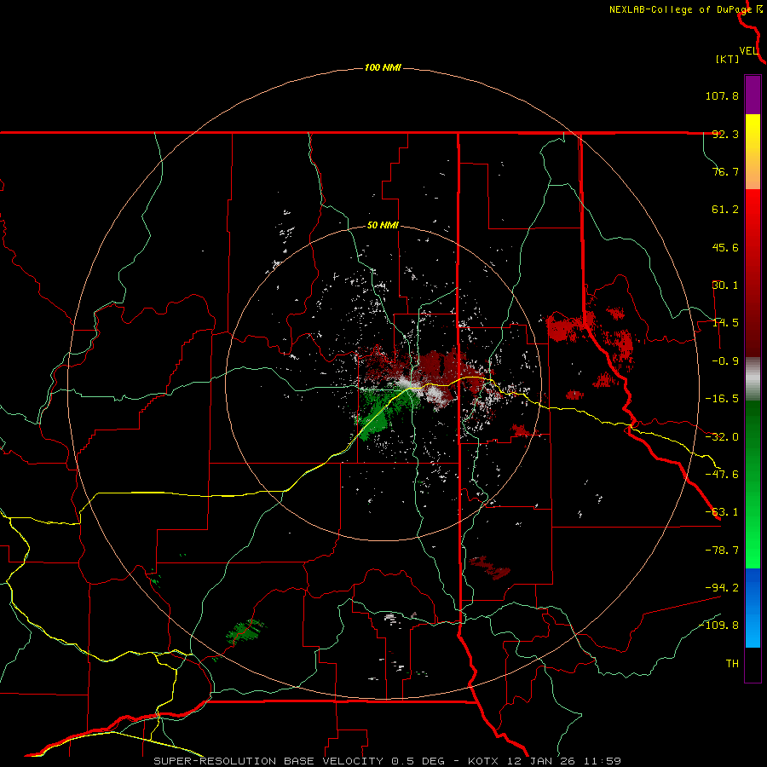
Task: Pick the yellow-orange segment of the color bar
Action: [x=753, y=152]
